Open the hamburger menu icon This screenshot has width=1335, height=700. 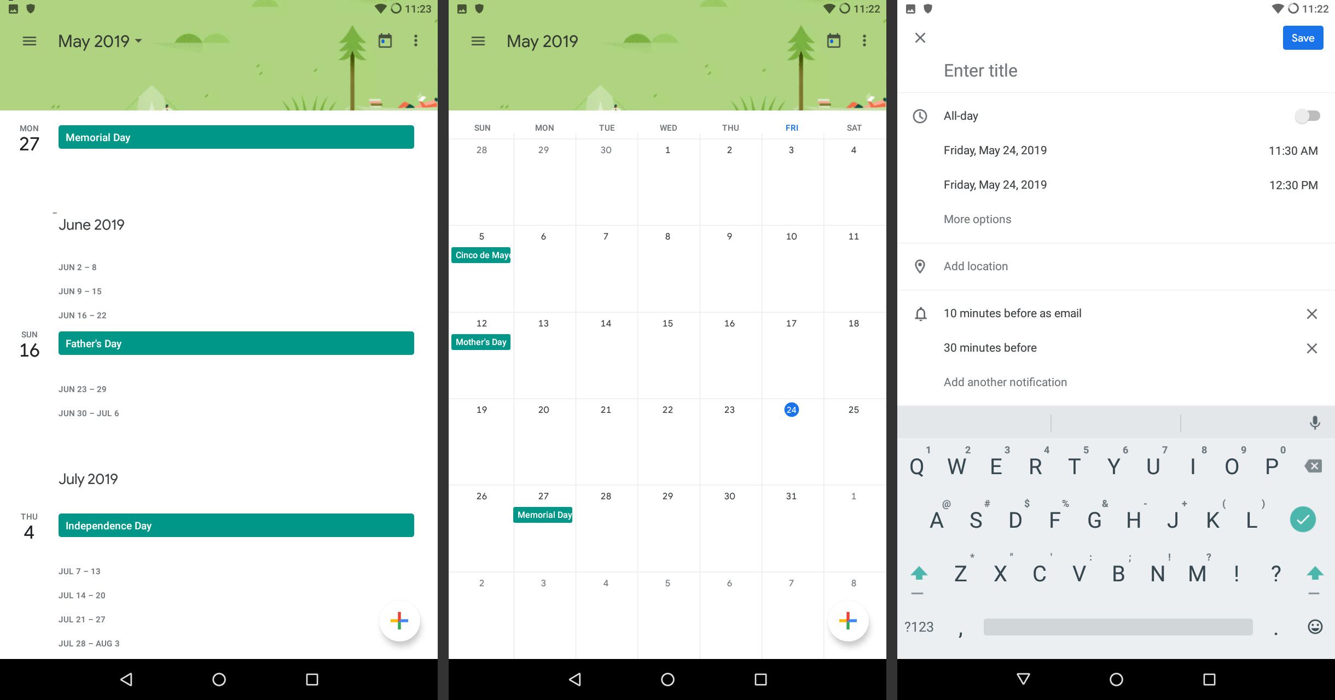[x=29, y=40]
